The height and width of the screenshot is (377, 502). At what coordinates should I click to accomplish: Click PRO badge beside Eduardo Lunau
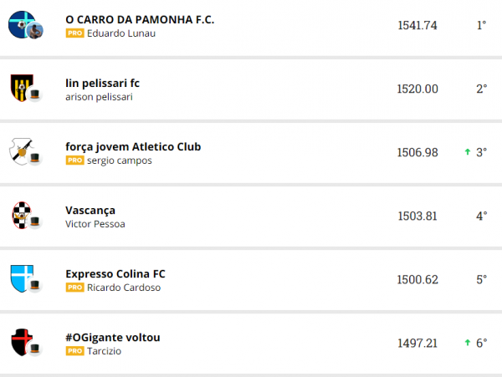tap(74, 33)
